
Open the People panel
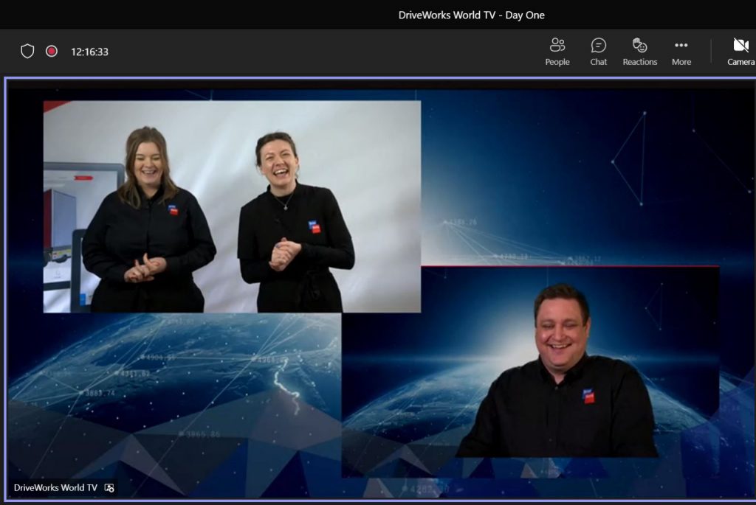coord(557,52)
